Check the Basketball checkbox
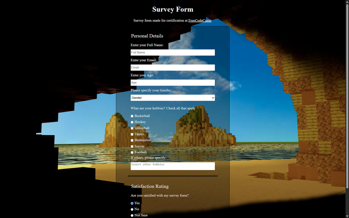The width and height of the screenshot is (349, 218). 132,116
